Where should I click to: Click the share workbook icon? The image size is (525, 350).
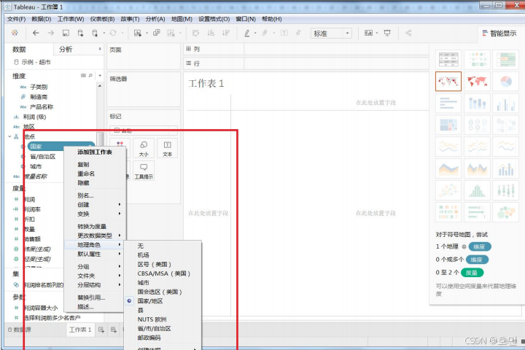(x=408, y=33)
